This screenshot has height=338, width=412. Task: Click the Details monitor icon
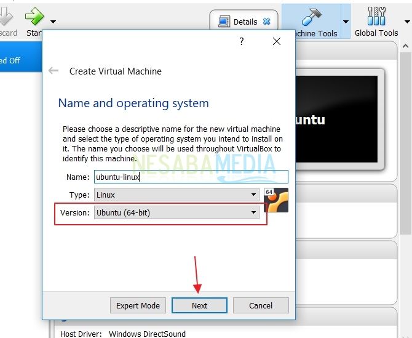tap(224, 22)
